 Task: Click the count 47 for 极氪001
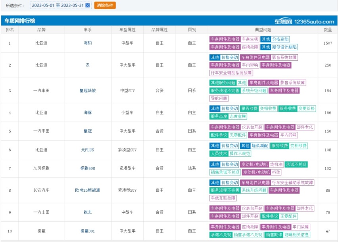click(x=328, y=231)
